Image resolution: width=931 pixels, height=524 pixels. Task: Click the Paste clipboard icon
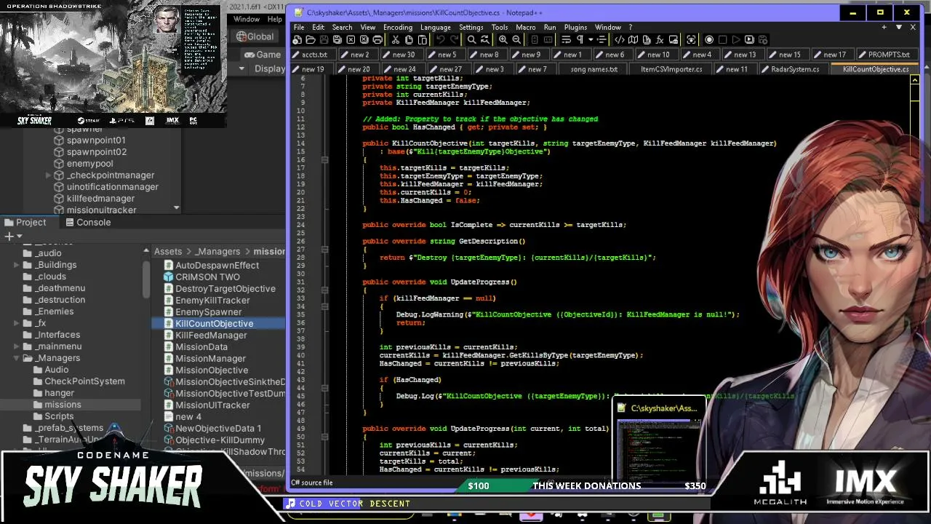tap(422, 40)
